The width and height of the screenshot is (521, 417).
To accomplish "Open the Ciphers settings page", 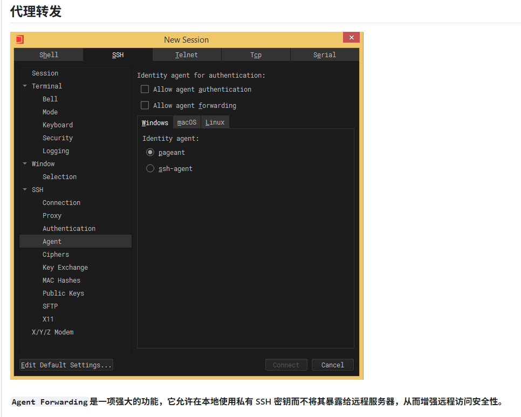I will 56,255.
